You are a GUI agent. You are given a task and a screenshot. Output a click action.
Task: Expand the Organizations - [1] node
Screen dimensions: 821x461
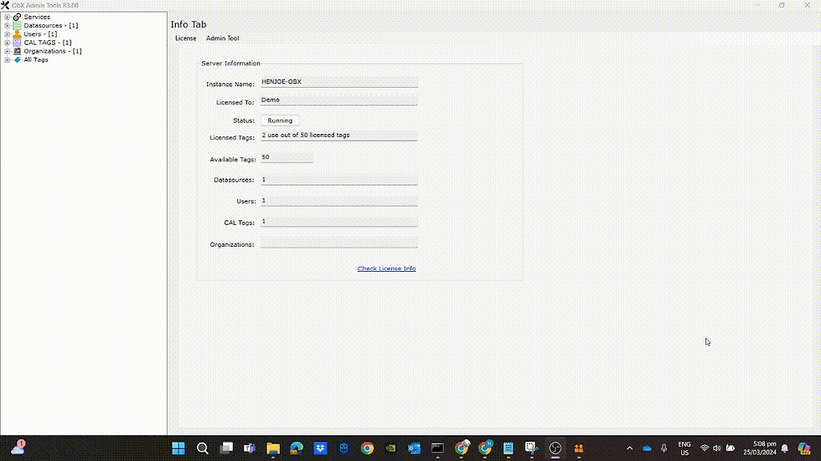click(8, 51)
